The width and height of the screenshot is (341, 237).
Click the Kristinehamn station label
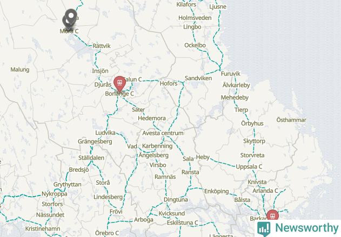click(x=43, y=228)
